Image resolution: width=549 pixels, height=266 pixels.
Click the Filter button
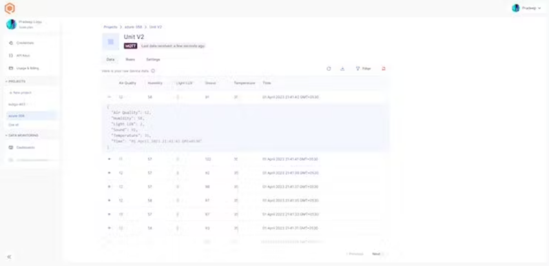(x=363, y=68)
